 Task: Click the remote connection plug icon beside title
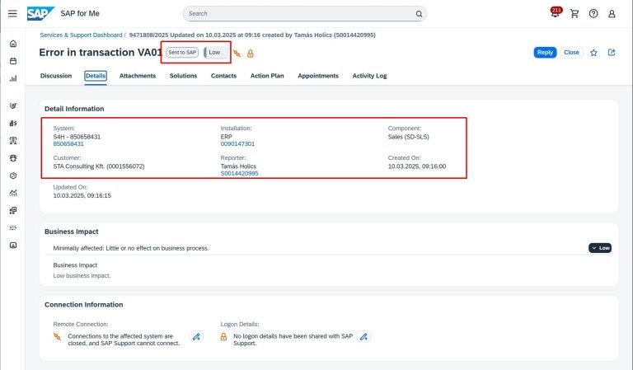pos(237,54)
